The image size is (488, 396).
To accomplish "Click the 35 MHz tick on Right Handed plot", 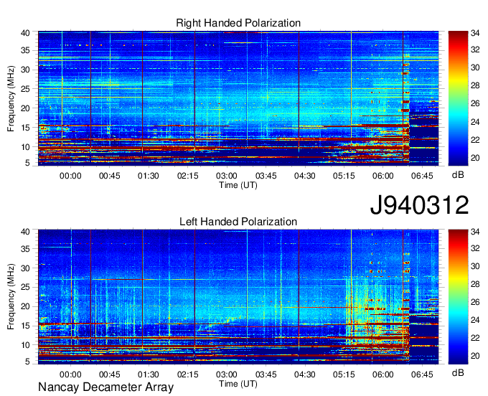I will tap(25, 50).
